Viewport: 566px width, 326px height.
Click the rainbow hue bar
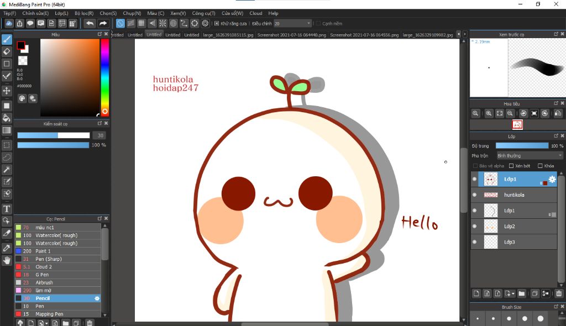tap(104, 77)
